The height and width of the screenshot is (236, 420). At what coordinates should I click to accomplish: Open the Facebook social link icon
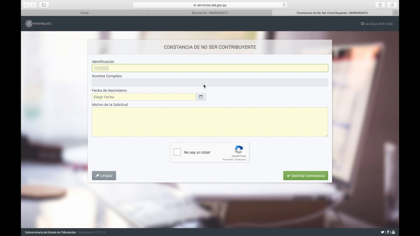tap(388, 232)
